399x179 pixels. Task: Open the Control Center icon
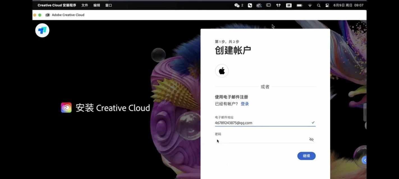pos(327,5)
